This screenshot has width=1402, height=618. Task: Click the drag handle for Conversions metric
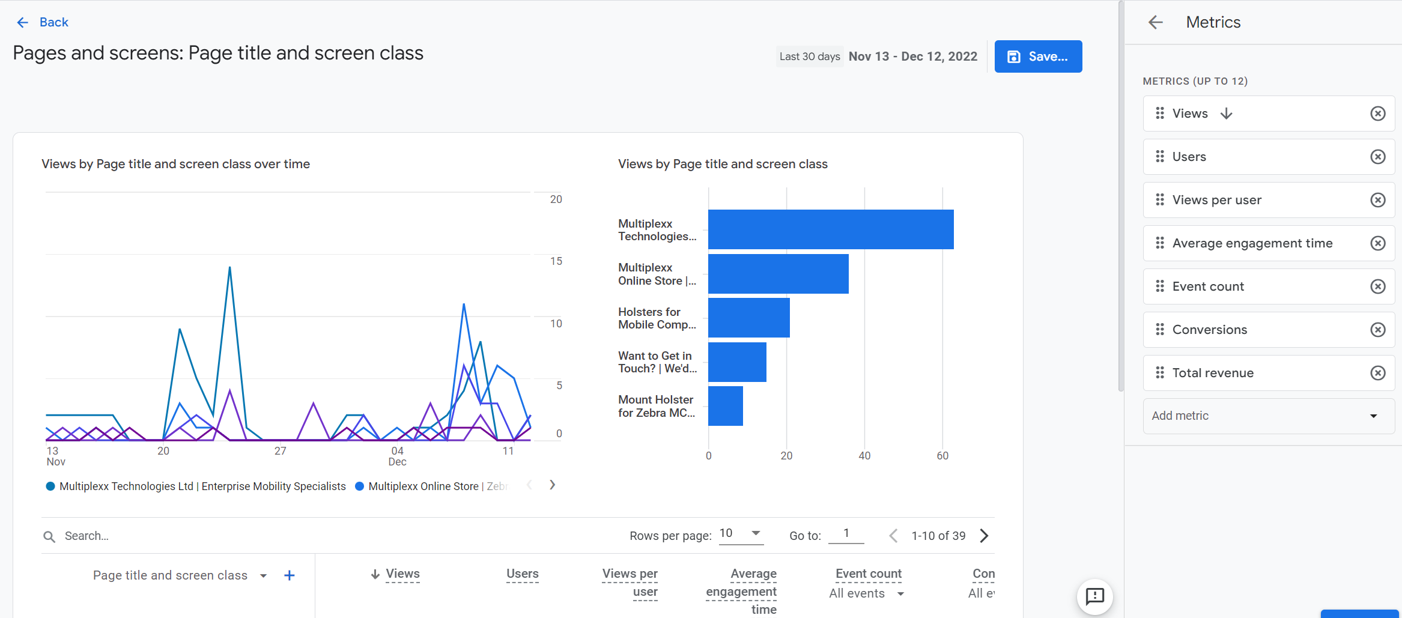pos(1159,330)
